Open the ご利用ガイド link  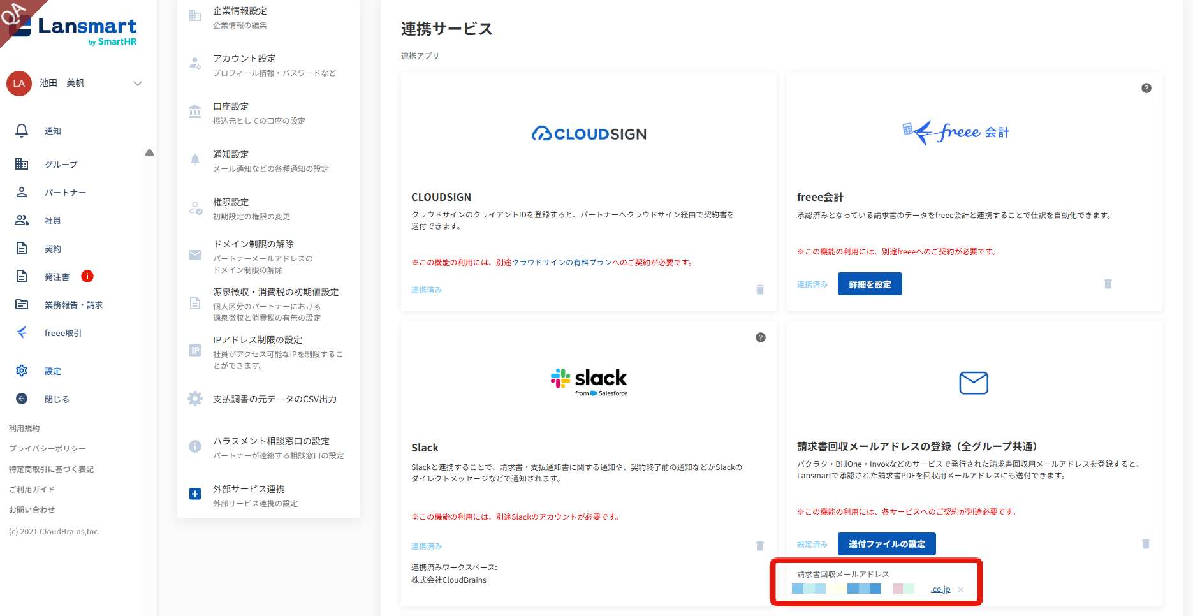coord(32,490)
